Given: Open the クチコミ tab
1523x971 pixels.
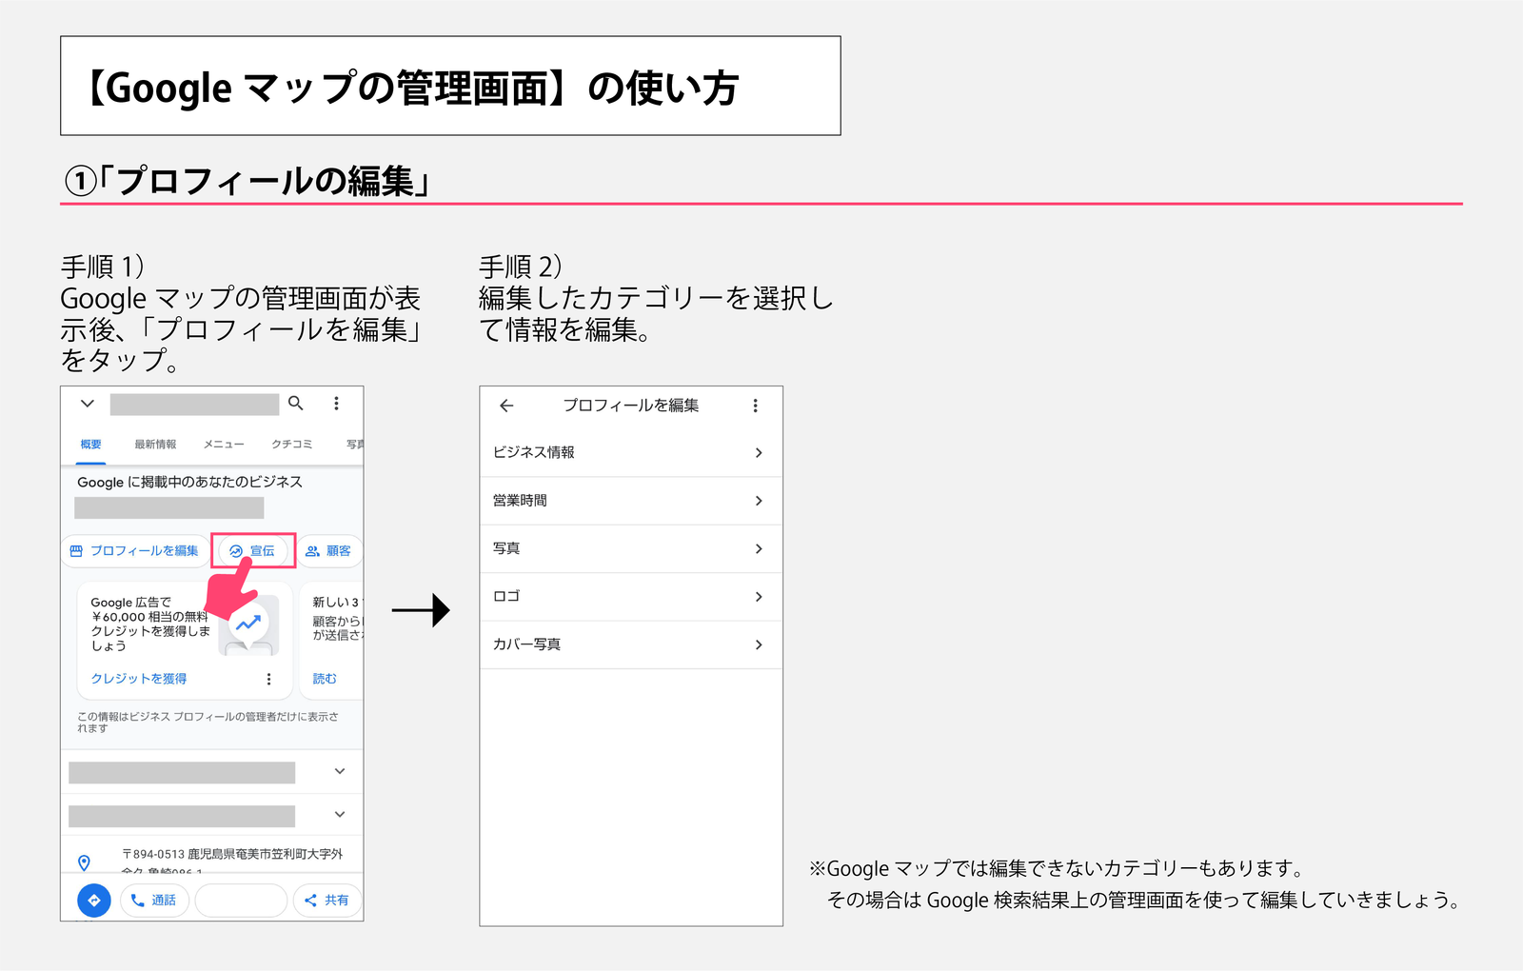Looking at the screenshot, I should pos(291,445).
